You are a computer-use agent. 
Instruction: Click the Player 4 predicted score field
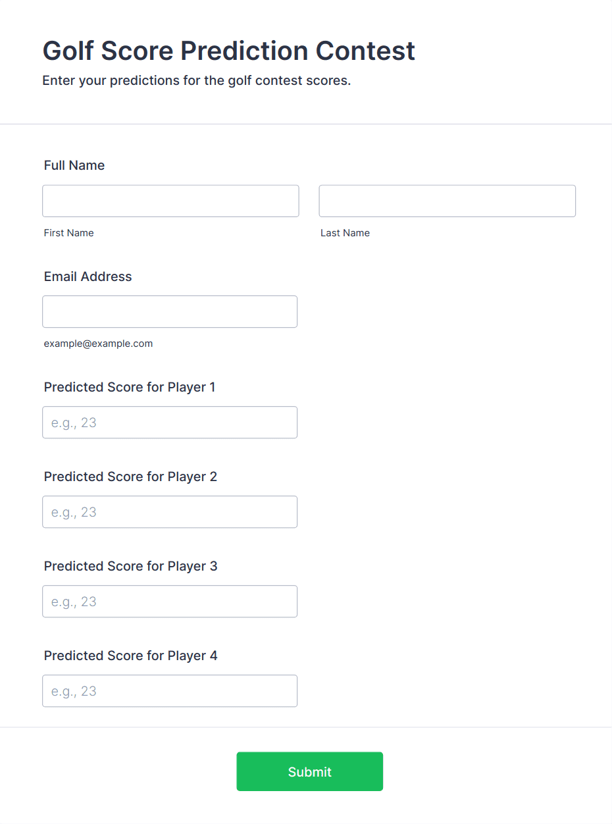170,691
